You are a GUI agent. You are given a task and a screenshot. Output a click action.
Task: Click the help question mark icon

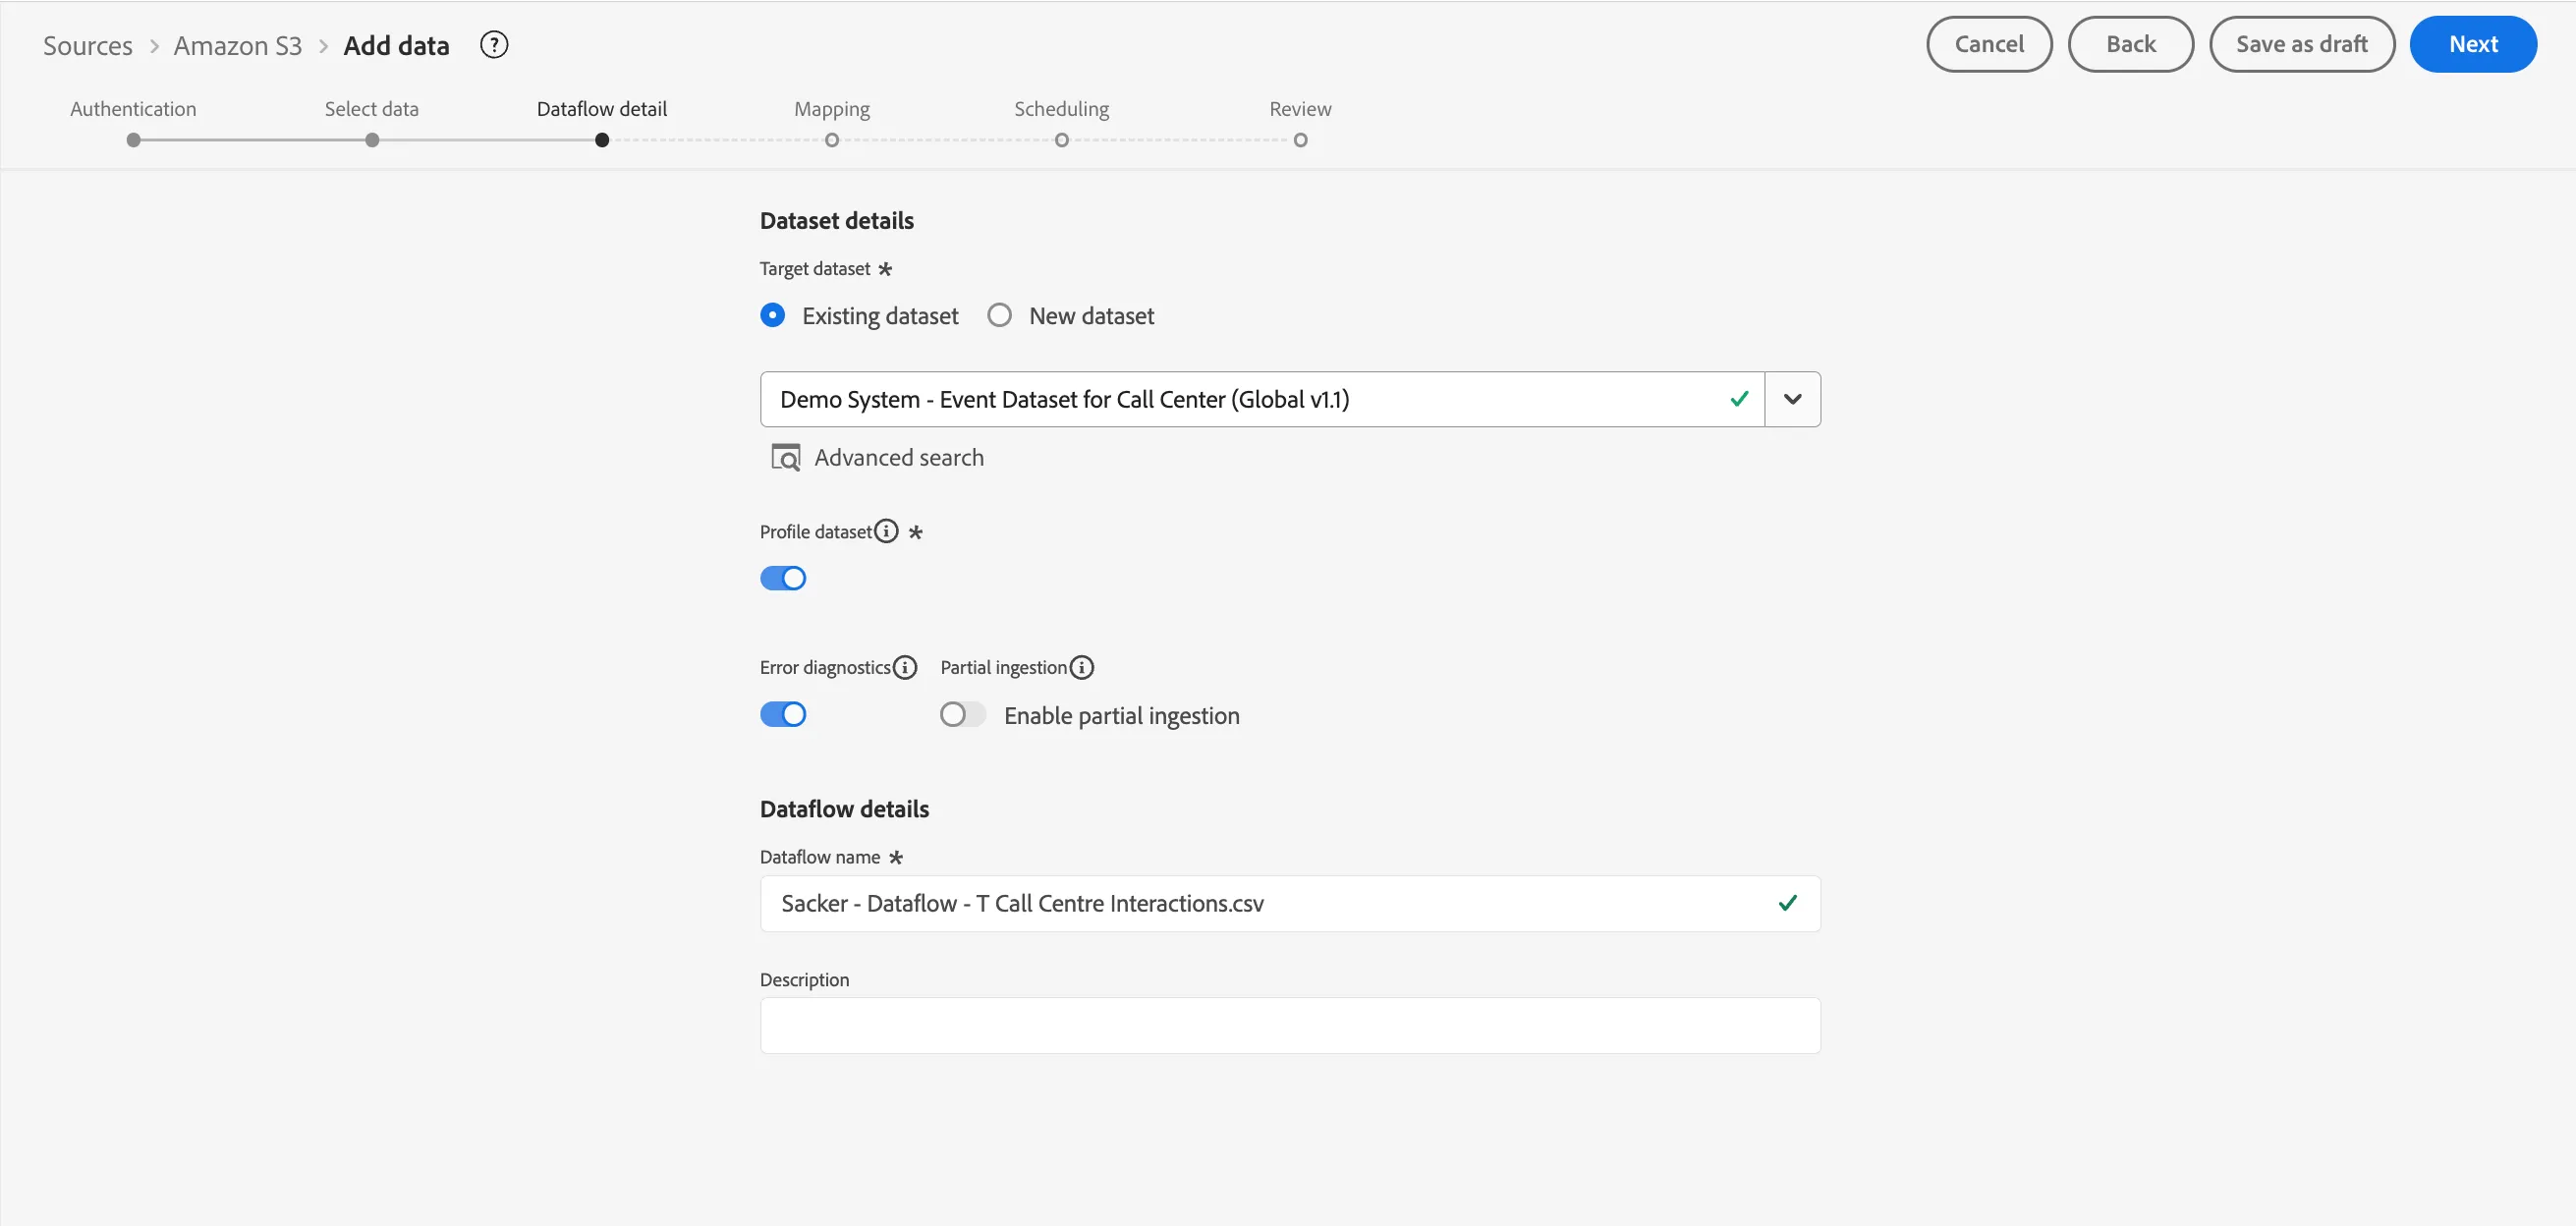click(494, 45)
